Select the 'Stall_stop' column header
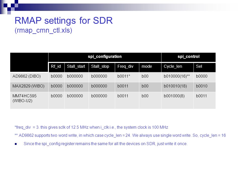The image size is (242, 182). 100,66
